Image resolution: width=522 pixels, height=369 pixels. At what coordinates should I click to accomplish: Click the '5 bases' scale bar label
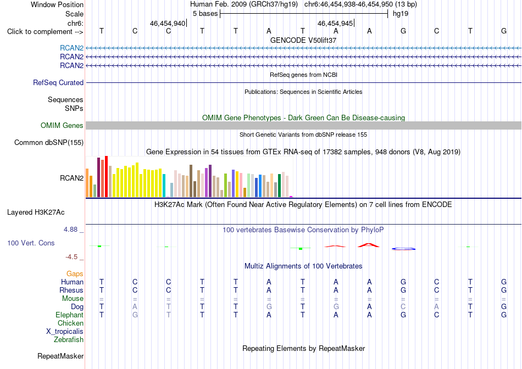pos(205,14)
